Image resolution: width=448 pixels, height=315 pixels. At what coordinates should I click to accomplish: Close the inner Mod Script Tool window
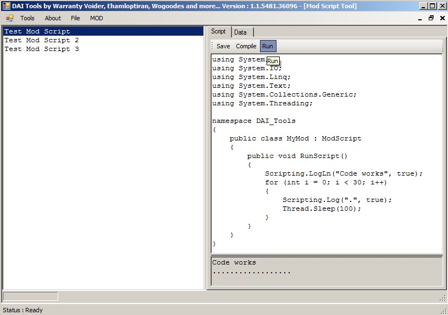click(x=441, y=18)
